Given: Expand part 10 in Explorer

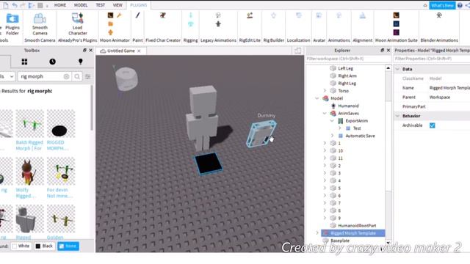Looking at the screenshot, I should (x=325, y=150).
